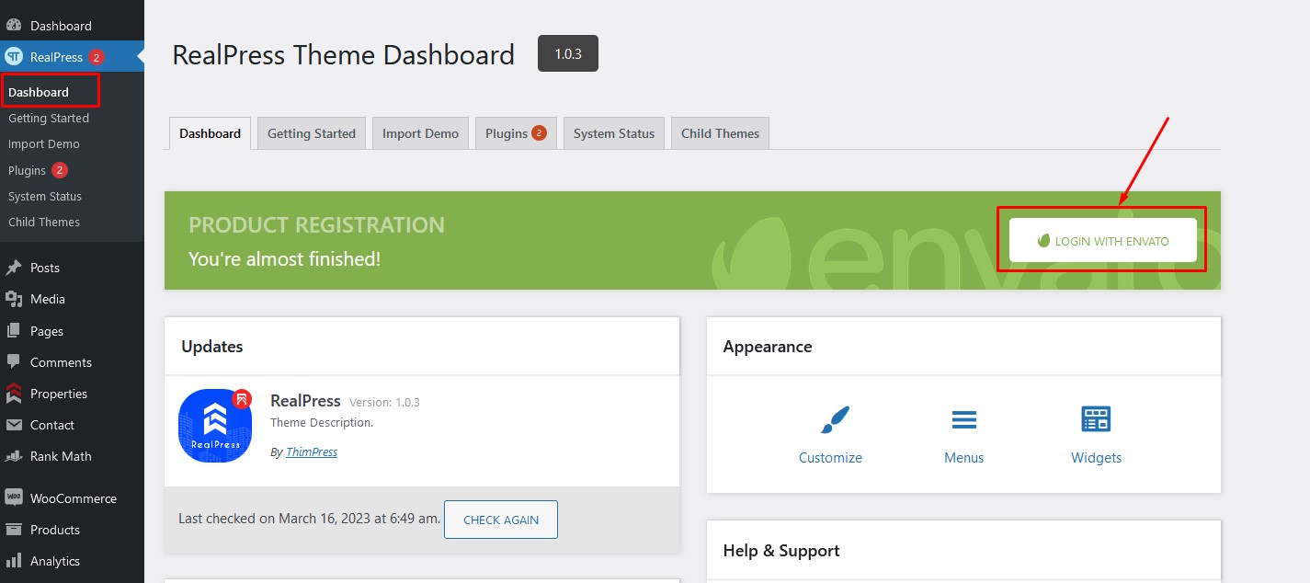Open the Menus link text
Image resolution: width=1310 pixels, height=583 pixels.
click(963, 458)
